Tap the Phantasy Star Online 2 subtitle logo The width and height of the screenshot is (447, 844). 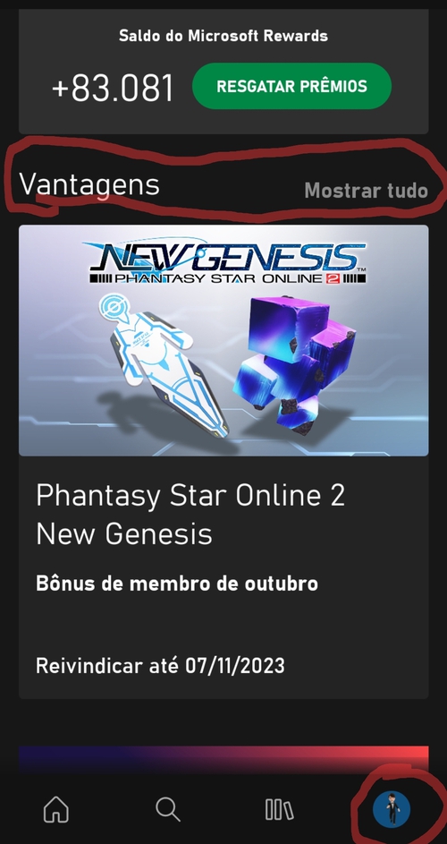[x=226, y=278]
